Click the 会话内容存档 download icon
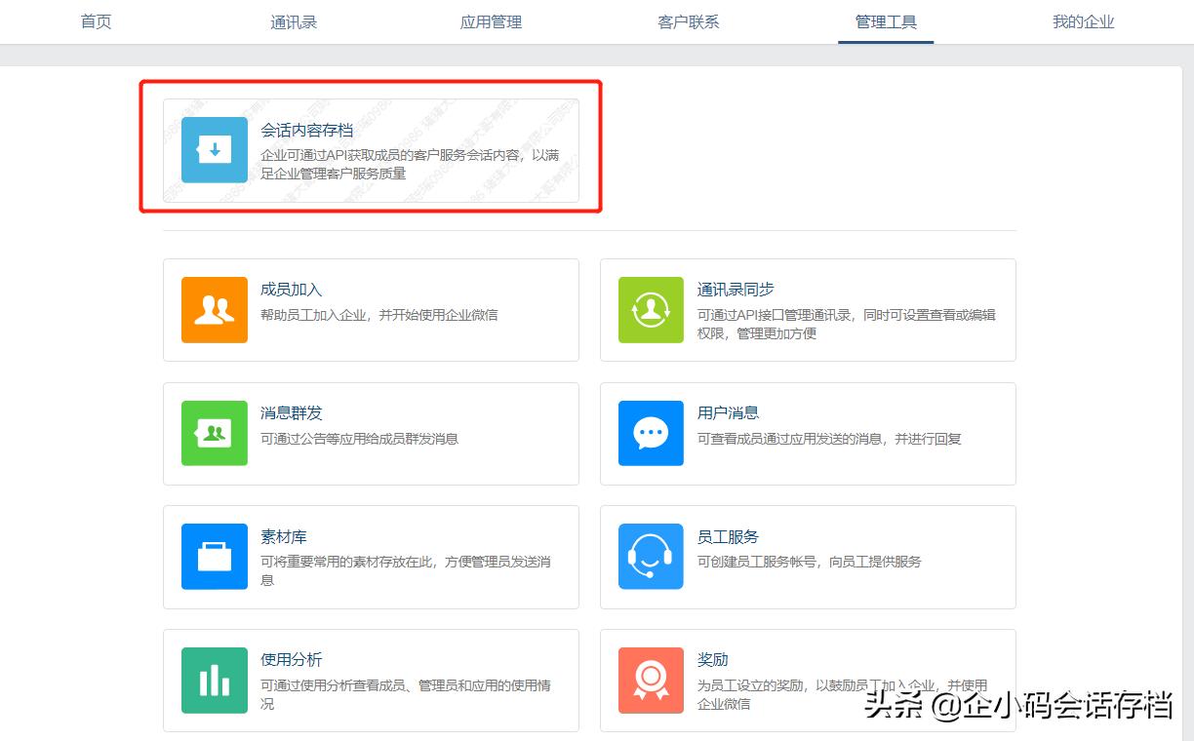This screenshot has height=741, width=1194. pyautogui.click(x=214, y=149)
